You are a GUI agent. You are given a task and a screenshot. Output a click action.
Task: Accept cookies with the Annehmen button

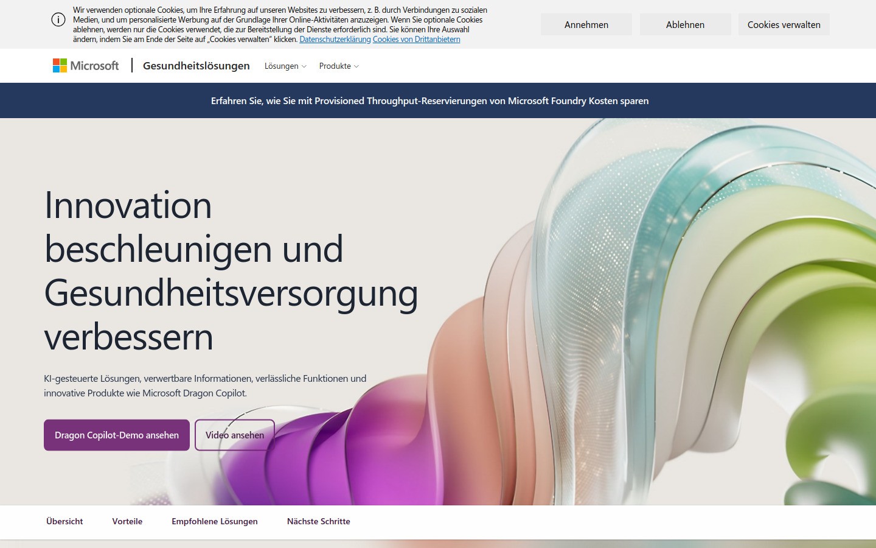click(x=586, y=24)
